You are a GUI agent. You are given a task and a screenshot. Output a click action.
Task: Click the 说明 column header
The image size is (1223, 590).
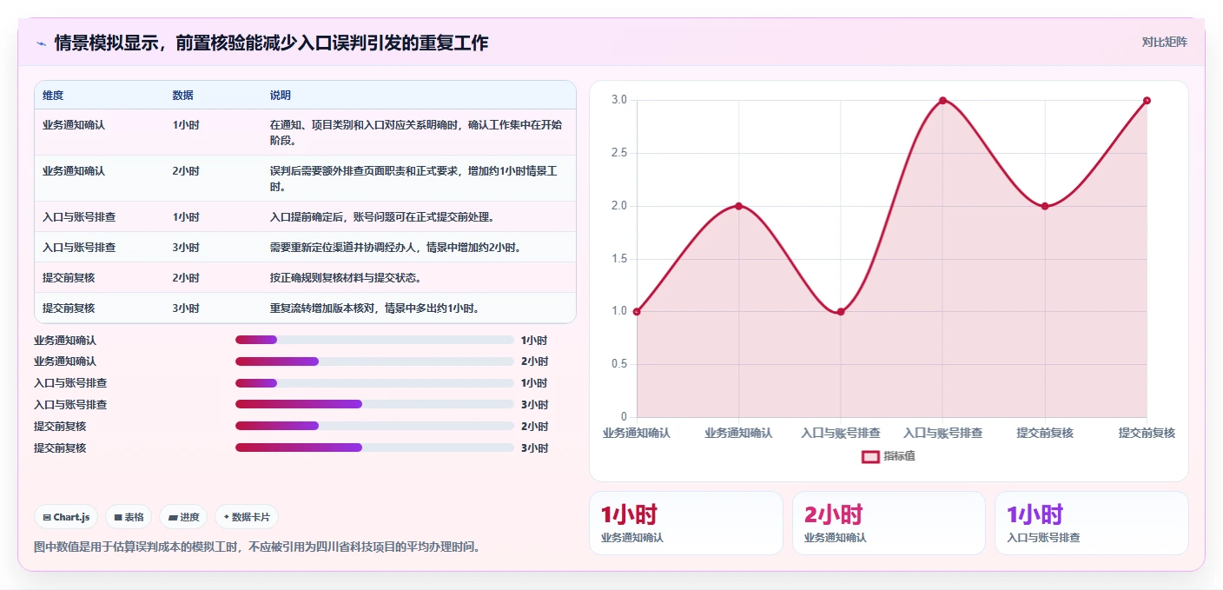(281, 96)
